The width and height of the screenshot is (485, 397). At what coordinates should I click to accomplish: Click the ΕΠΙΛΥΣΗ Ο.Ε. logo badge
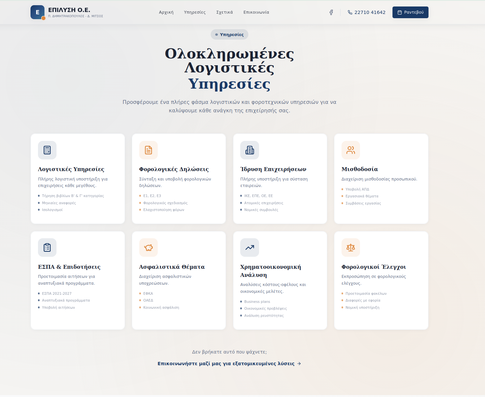point(37,12)
